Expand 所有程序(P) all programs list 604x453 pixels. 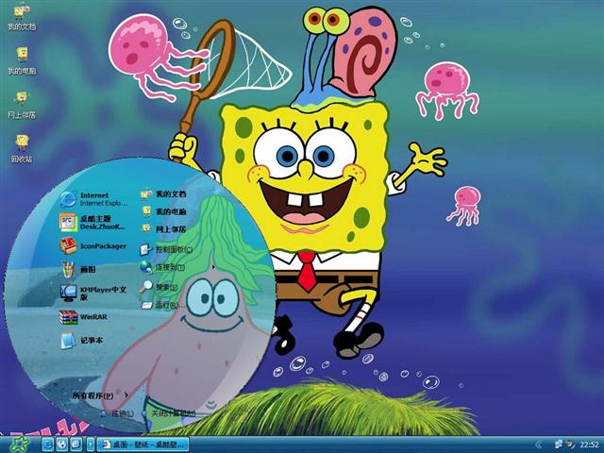(x=100, y=395)
